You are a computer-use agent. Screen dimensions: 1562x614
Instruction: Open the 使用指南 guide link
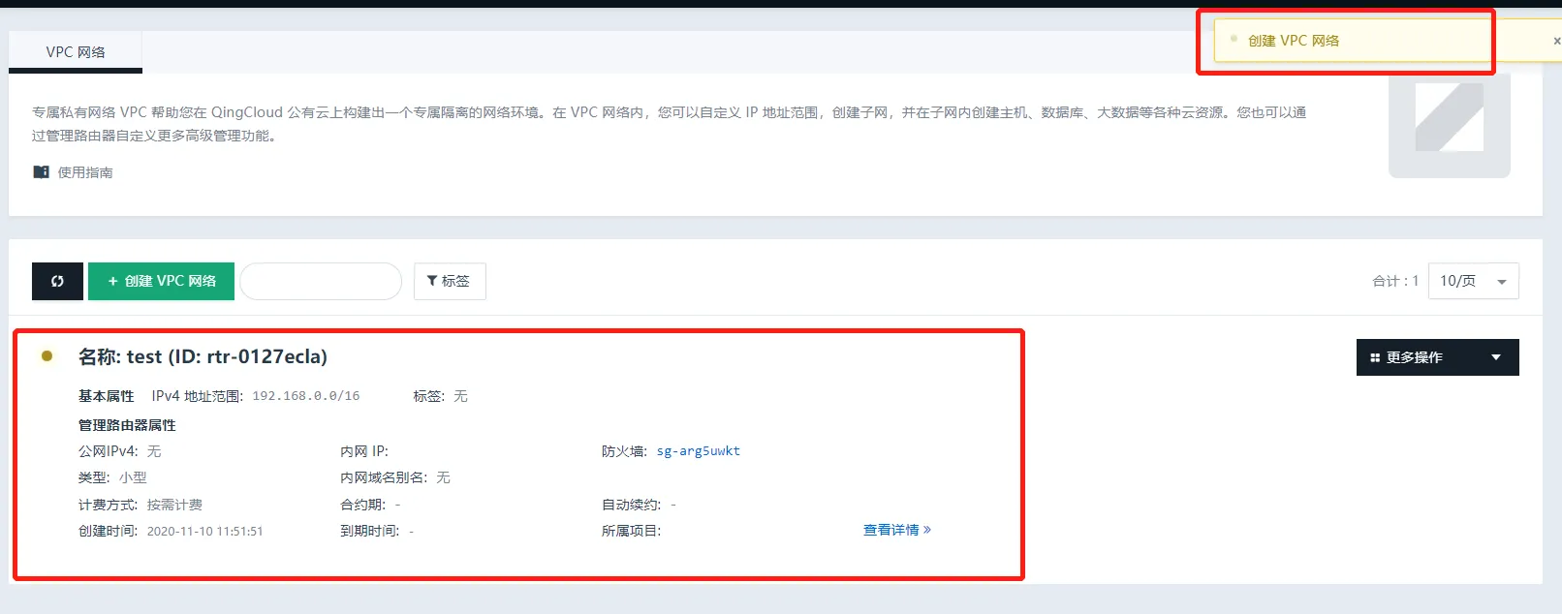(85, 172)
